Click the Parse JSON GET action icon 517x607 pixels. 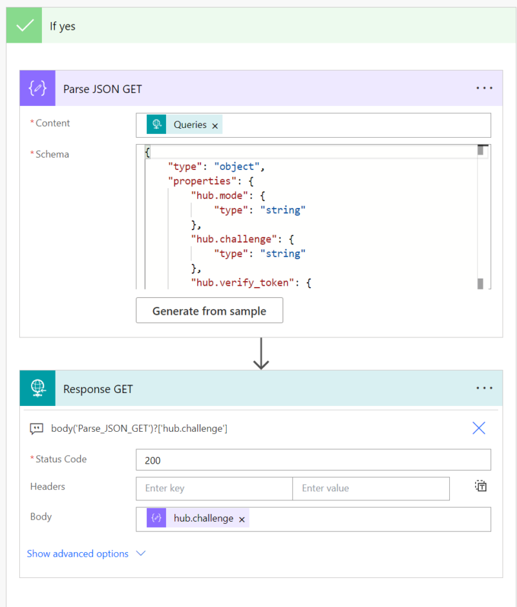tap(37, 89)
